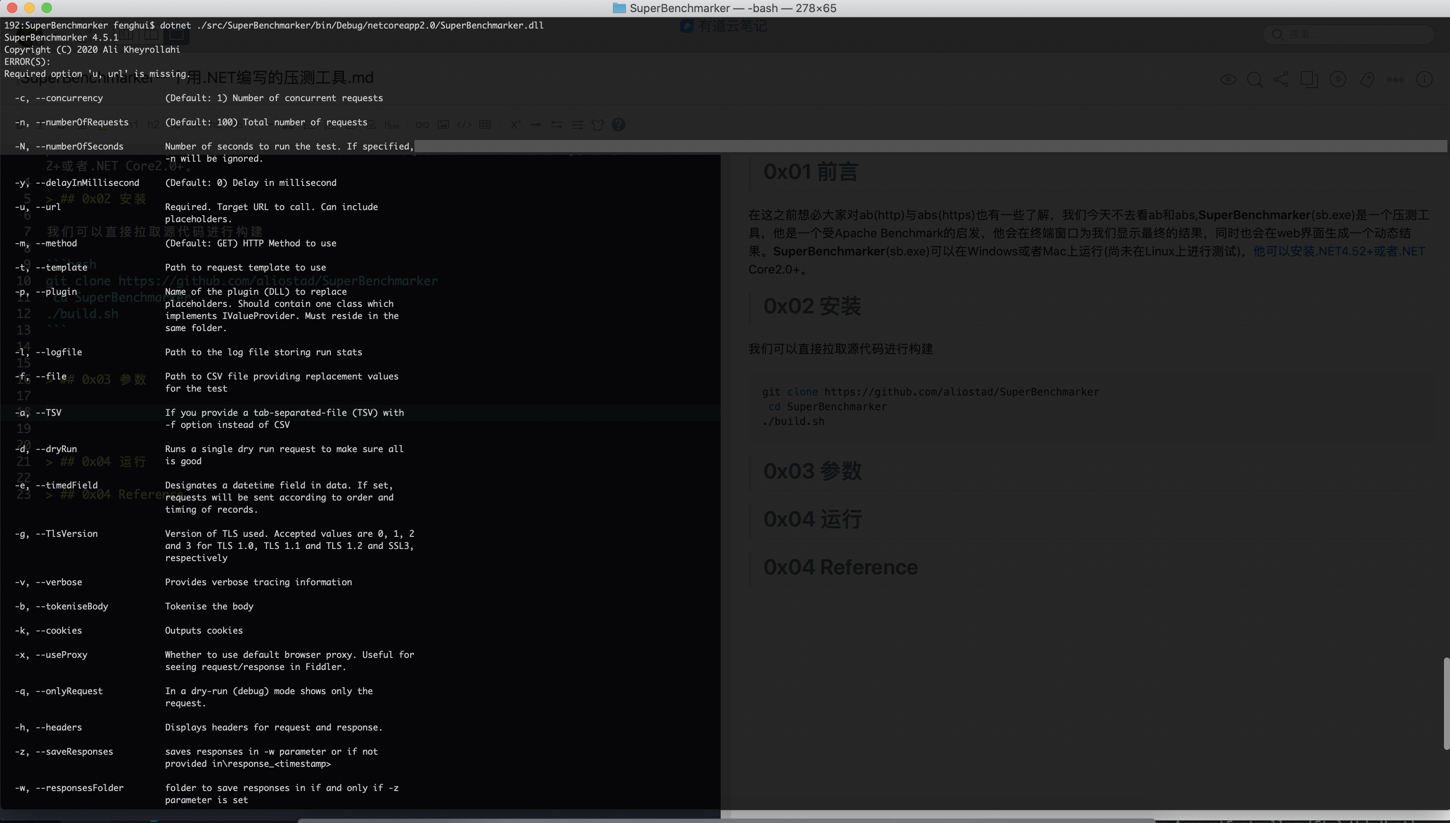The height and width of the screenshot is (823, 1450).
Task: Click the share icon for this note
Action: tap(1281, 79)
